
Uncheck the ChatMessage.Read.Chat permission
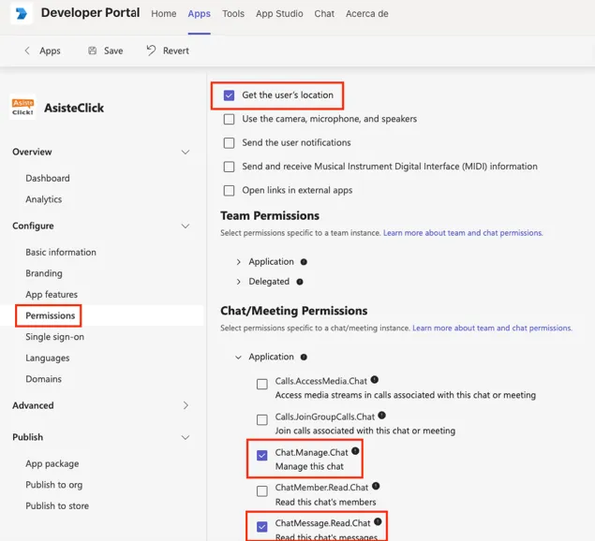tap(262, 527)
